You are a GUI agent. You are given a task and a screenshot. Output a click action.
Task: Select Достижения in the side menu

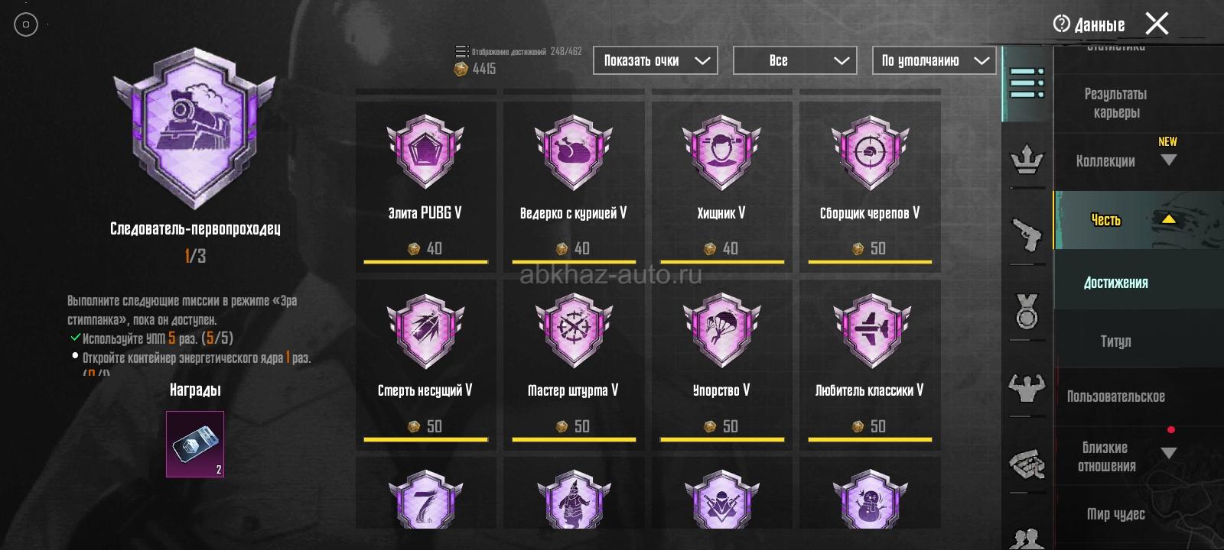pyautogui.click(x=1115, y=283)
